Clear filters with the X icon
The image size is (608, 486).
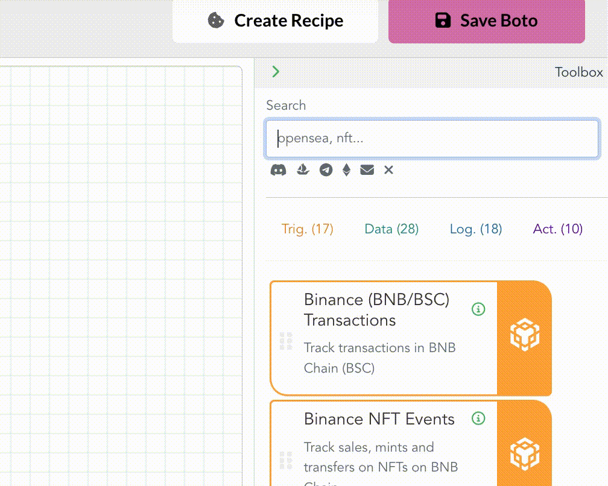[x=388, y=170]
